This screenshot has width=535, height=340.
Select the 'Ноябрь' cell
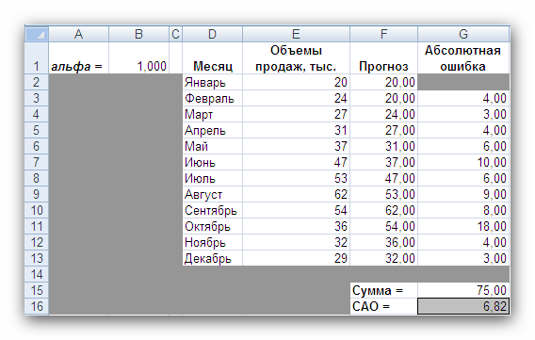212,242
